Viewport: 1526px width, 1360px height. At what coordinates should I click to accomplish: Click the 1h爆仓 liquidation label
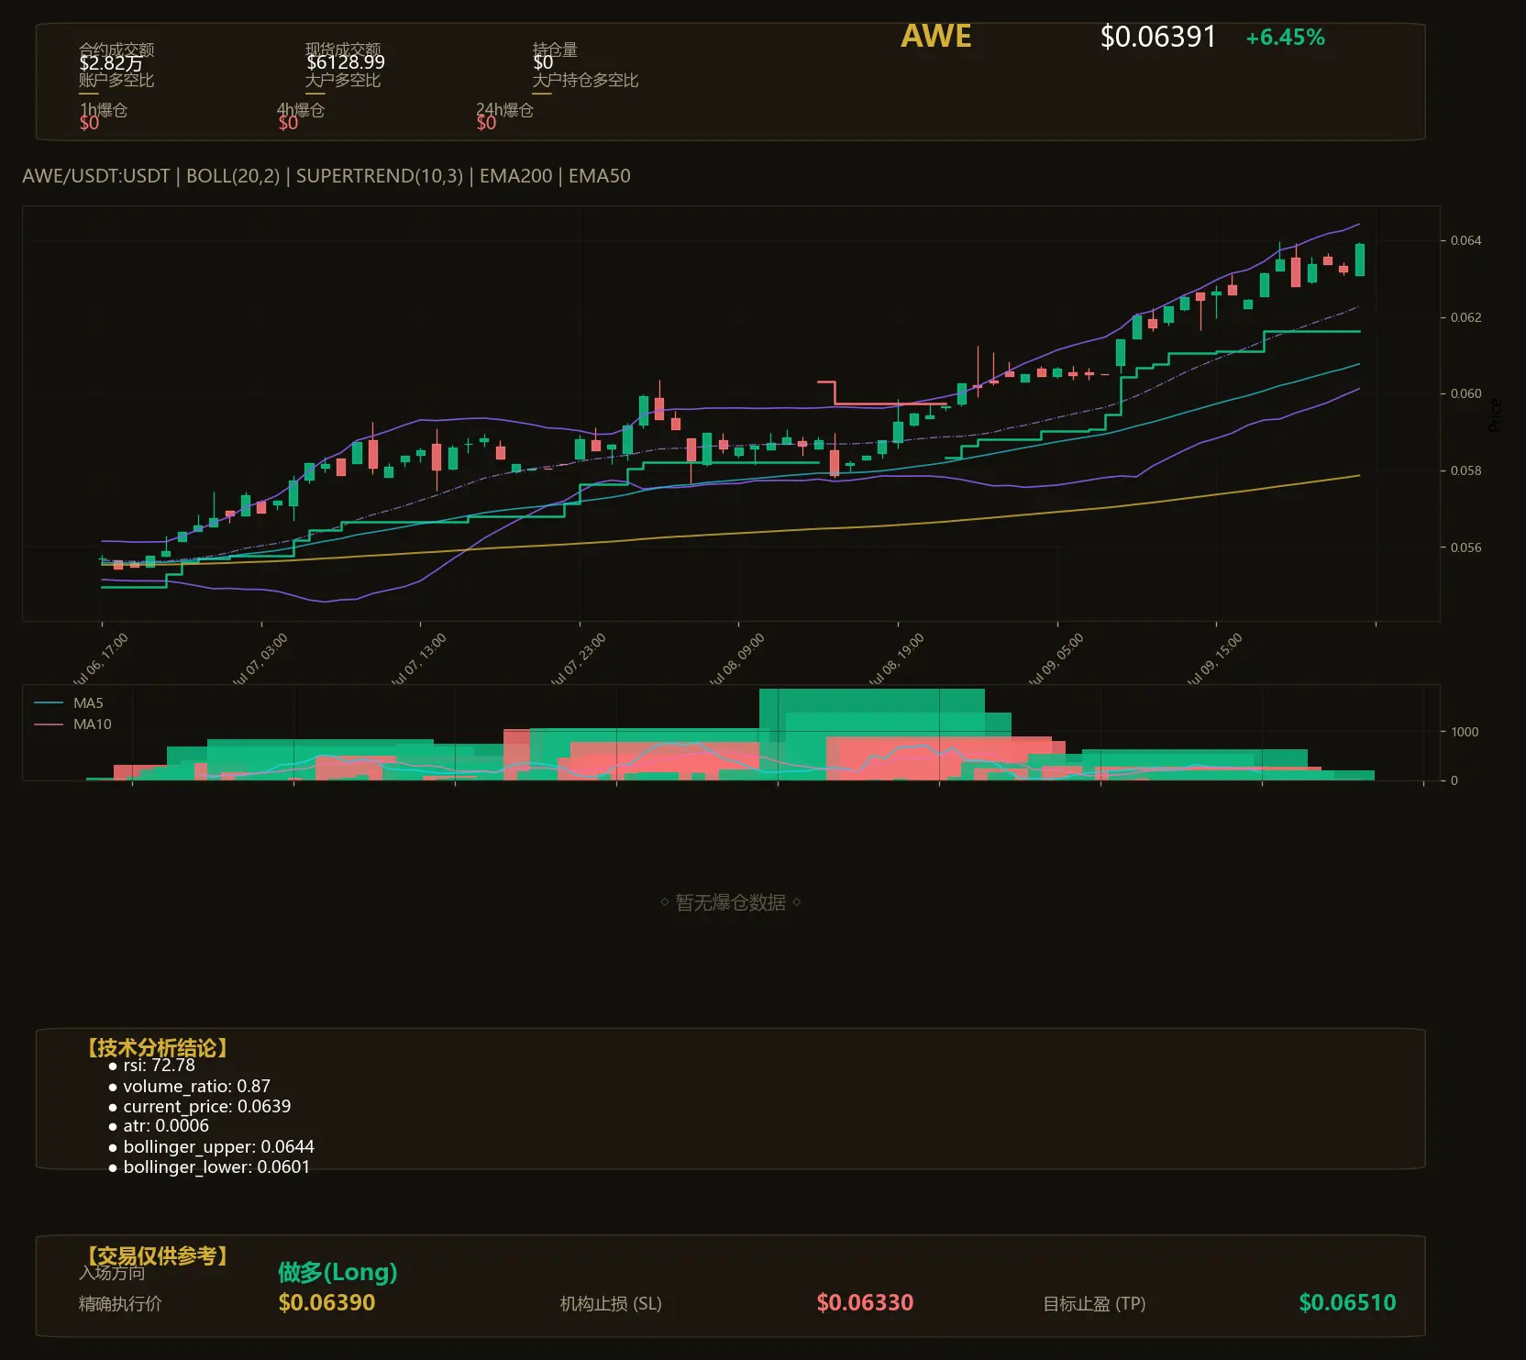104,110
